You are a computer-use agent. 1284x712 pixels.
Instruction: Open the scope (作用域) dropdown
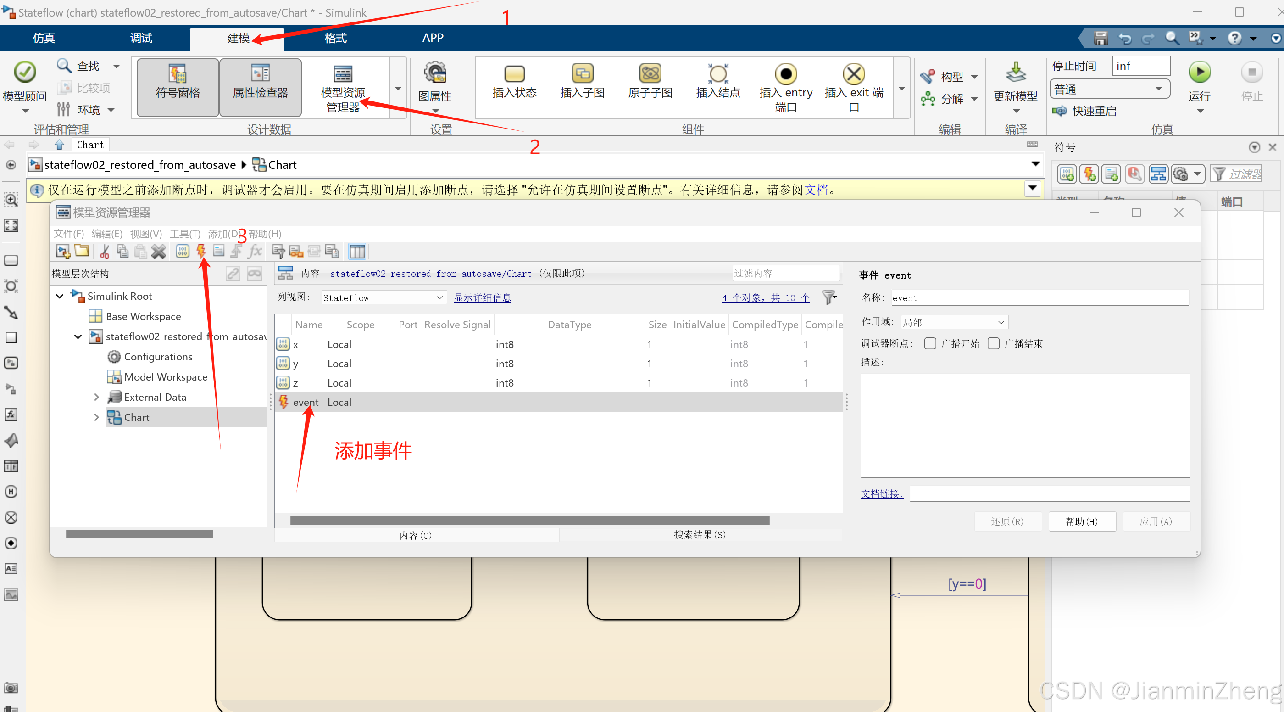954,322
